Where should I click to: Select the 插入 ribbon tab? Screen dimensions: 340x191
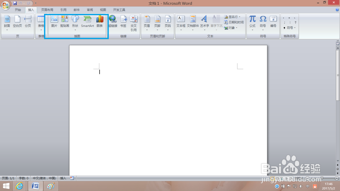31,10
